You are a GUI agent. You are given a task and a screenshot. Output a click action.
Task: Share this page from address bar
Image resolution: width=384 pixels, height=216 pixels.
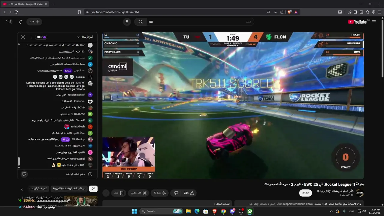pyautogui.click(x=282, y=12)
